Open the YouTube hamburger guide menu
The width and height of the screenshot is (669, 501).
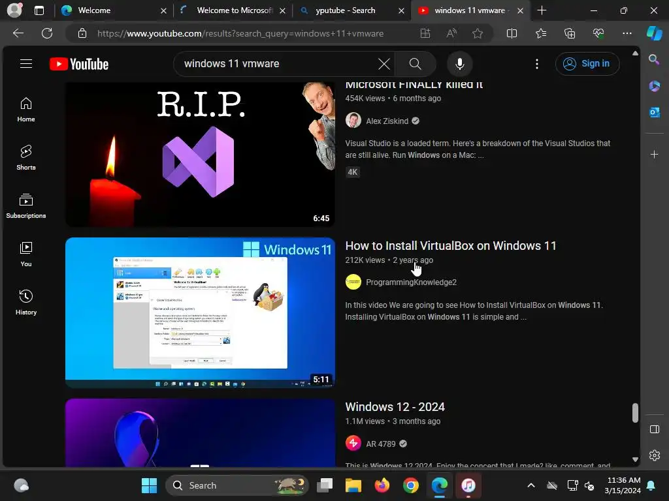point(26,63)
